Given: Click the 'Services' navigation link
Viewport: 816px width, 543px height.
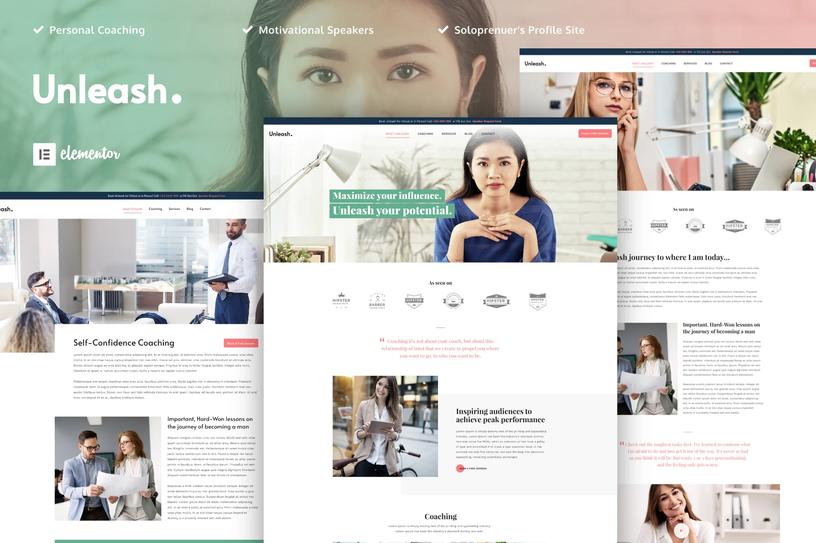Looking at the screenshot, I should click(448, 133).
